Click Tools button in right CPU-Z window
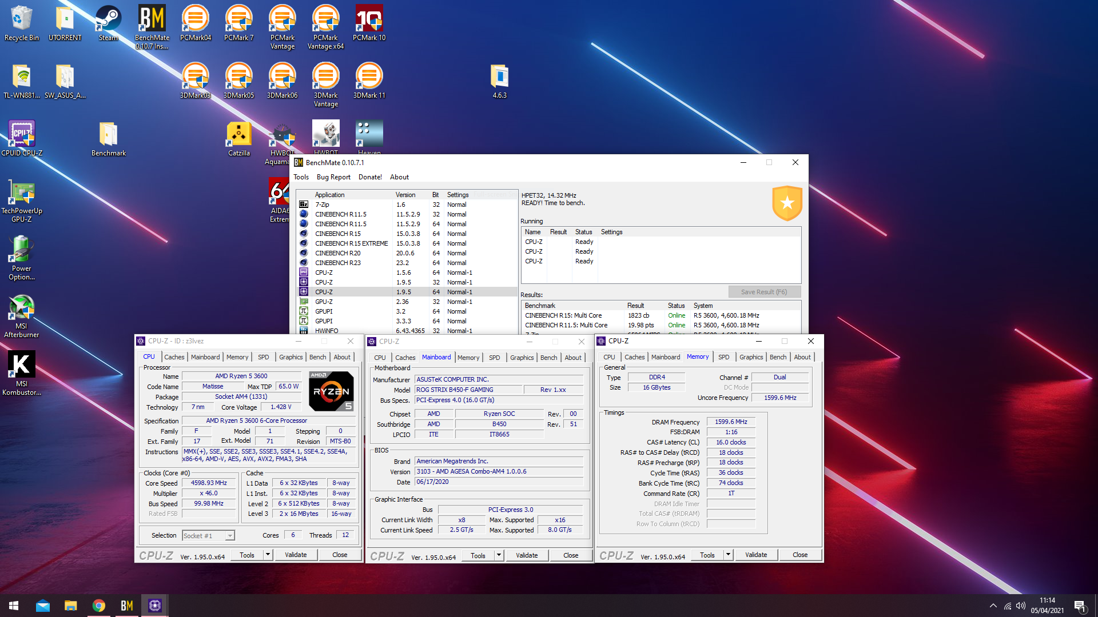 (x=707, y=555)
